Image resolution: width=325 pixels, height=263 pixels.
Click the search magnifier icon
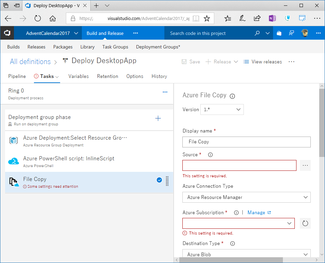click(x=257, y=33)
